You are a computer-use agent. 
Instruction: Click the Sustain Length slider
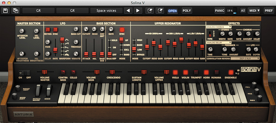(137, 72)
